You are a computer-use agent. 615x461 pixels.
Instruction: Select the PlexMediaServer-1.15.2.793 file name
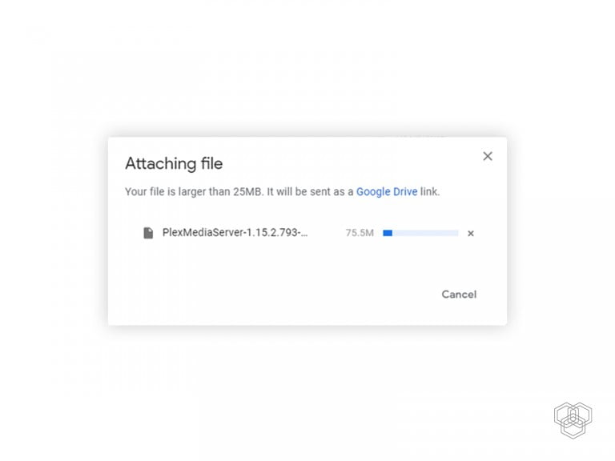[235, 232]
